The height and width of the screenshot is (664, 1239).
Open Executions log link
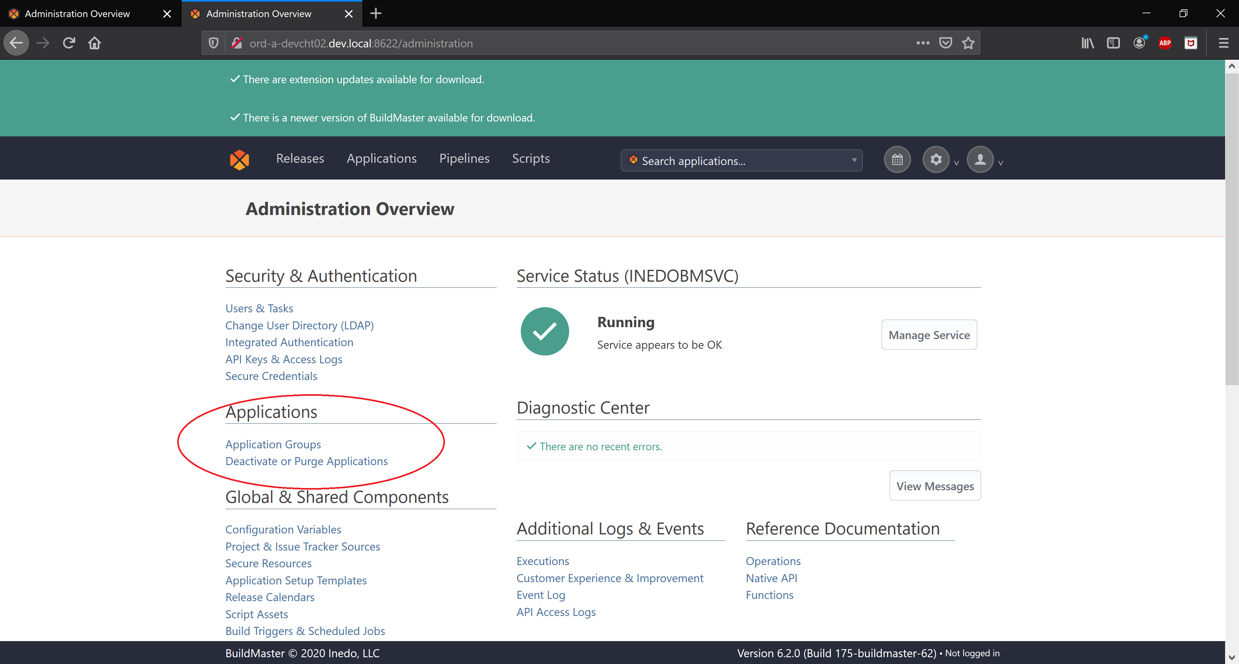[542, 561]
